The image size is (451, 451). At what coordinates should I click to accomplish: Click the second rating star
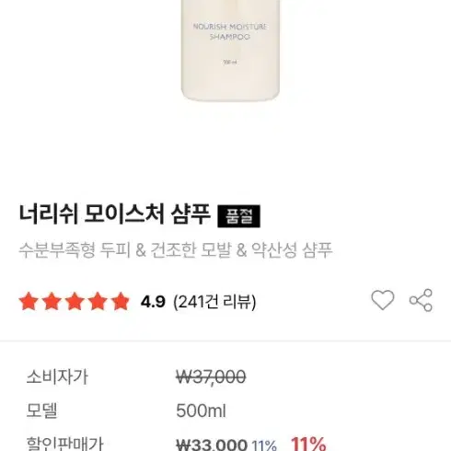52,301
